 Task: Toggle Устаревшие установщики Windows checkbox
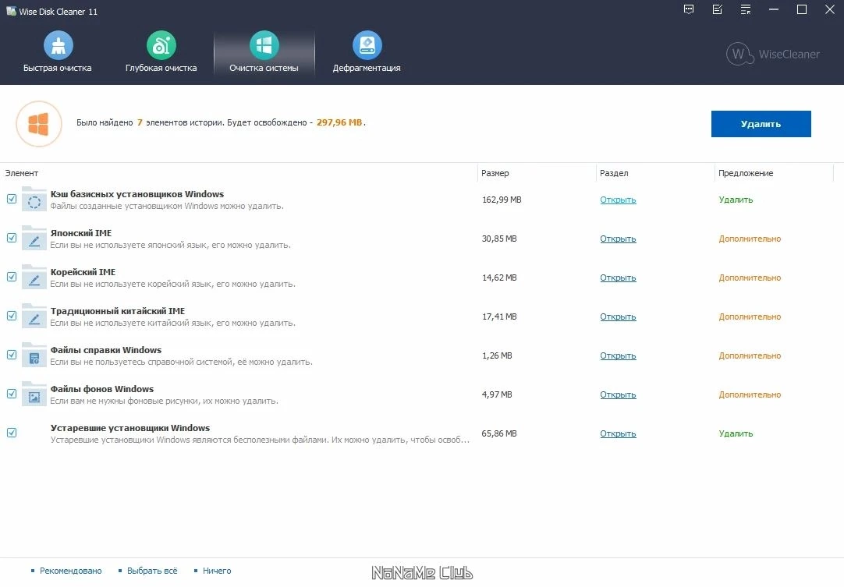11,433
